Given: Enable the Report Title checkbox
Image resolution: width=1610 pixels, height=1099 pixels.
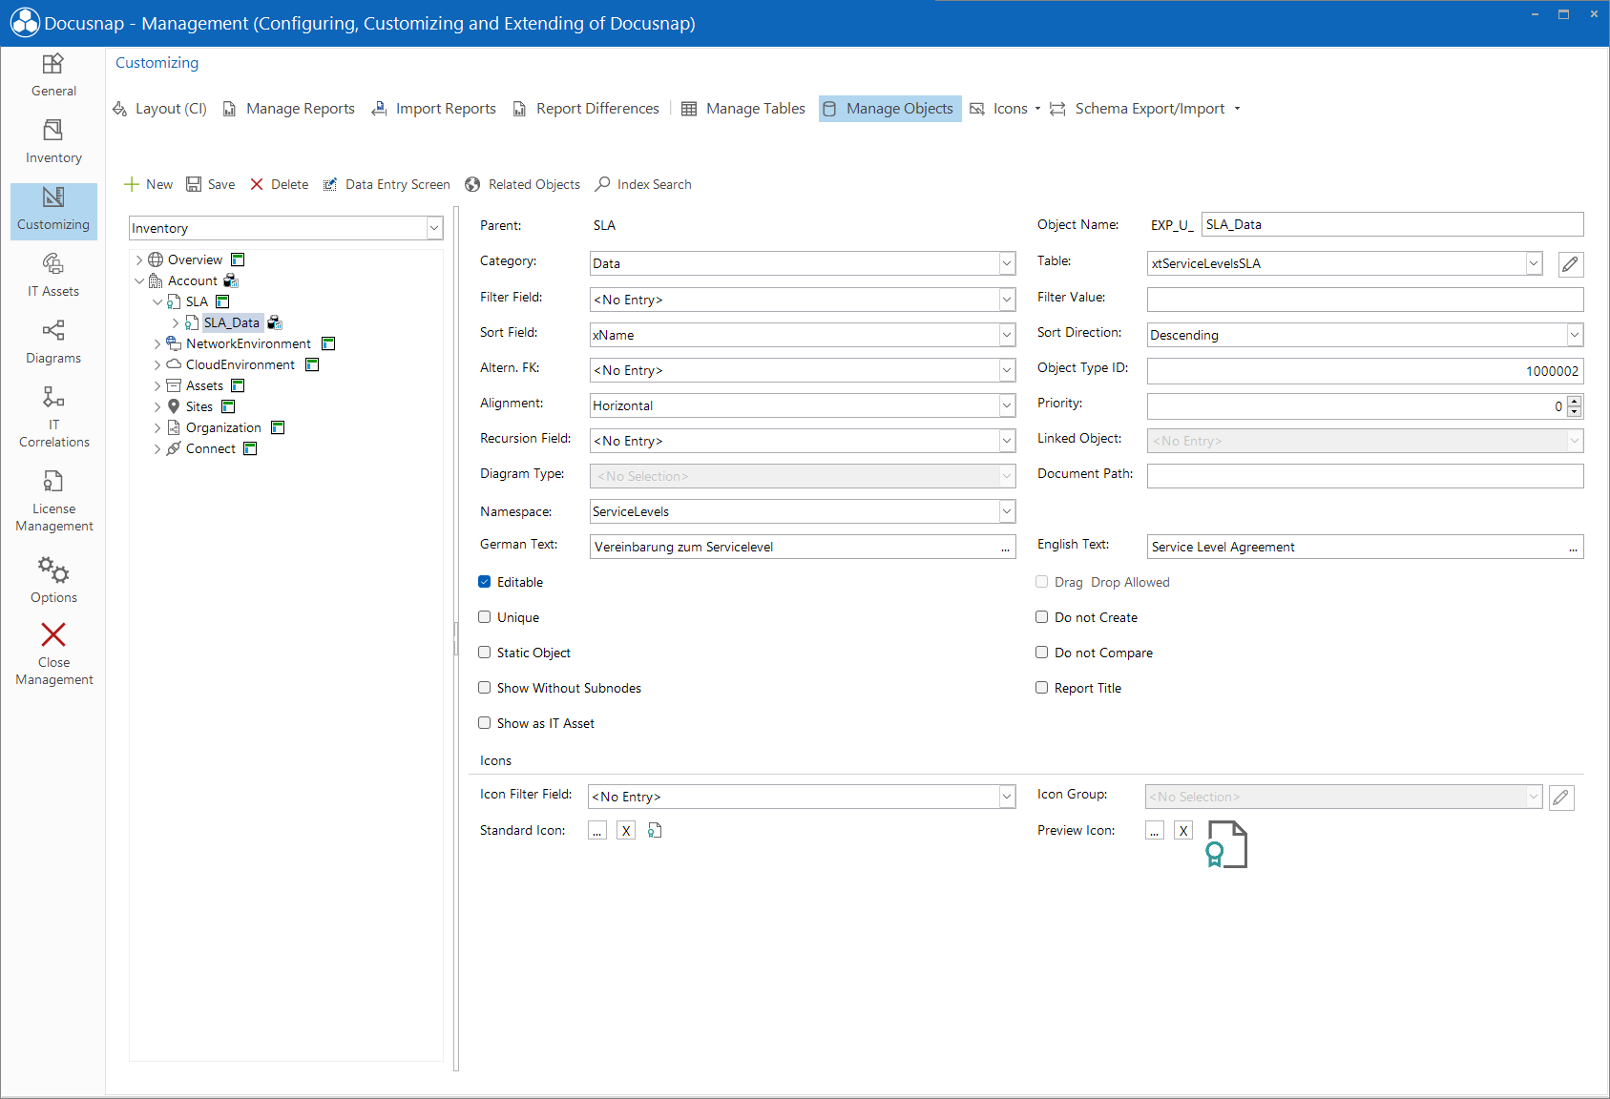Looking at the screenshot, I should point(1042,688).
